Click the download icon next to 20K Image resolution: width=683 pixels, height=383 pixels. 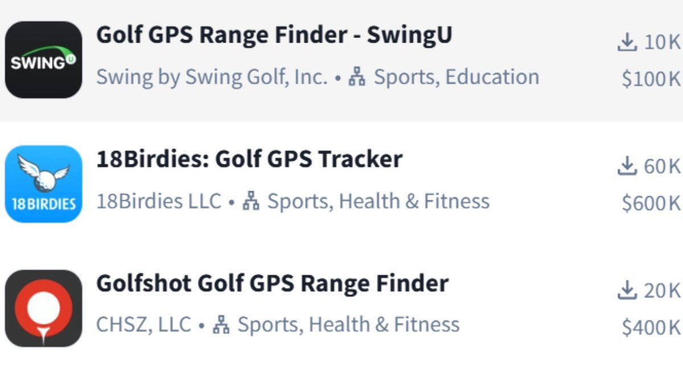627,291
